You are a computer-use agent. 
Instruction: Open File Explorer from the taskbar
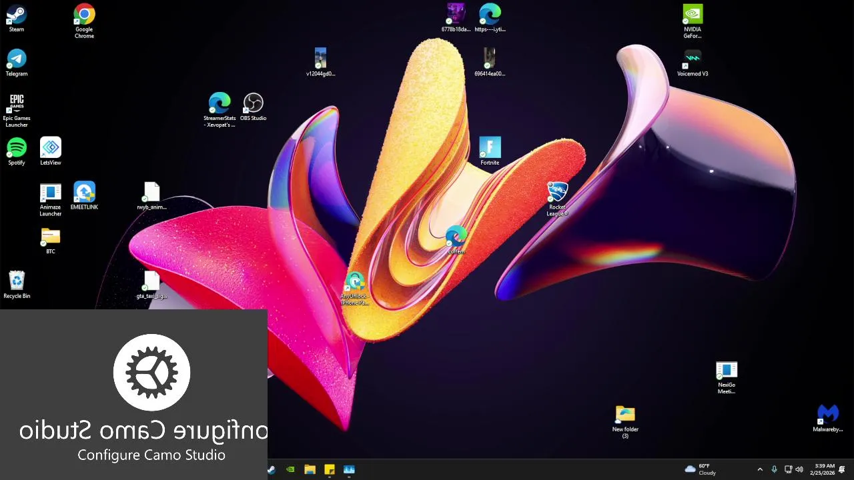[x=310, y=469]
